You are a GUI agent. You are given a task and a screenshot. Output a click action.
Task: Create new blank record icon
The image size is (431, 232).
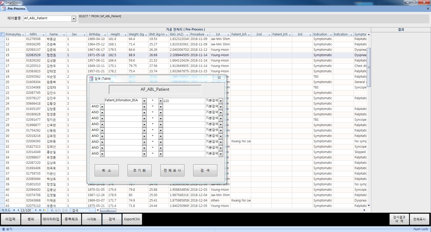pyautogui.click(x=45, y=210)
